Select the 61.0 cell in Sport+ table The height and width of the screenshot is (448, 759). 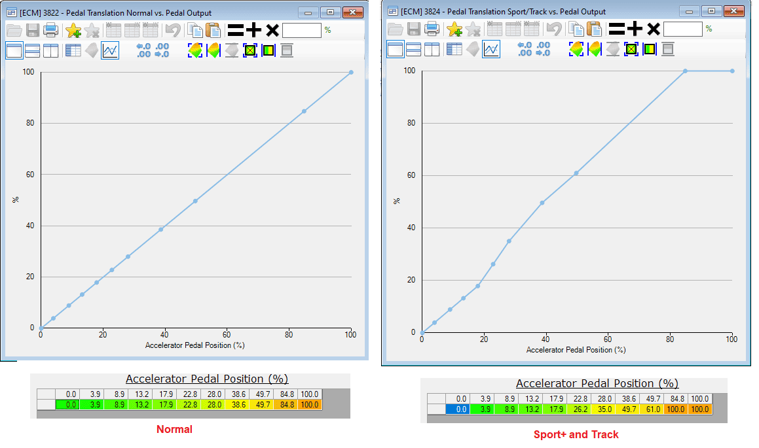point(652,409)
